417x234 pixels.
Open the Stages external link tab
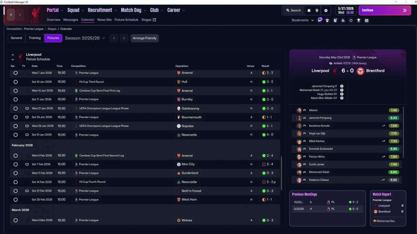[x=149, y=20]
